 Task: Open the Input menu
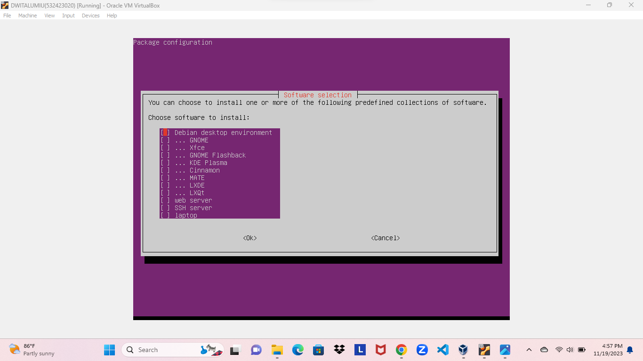[68, 16]
